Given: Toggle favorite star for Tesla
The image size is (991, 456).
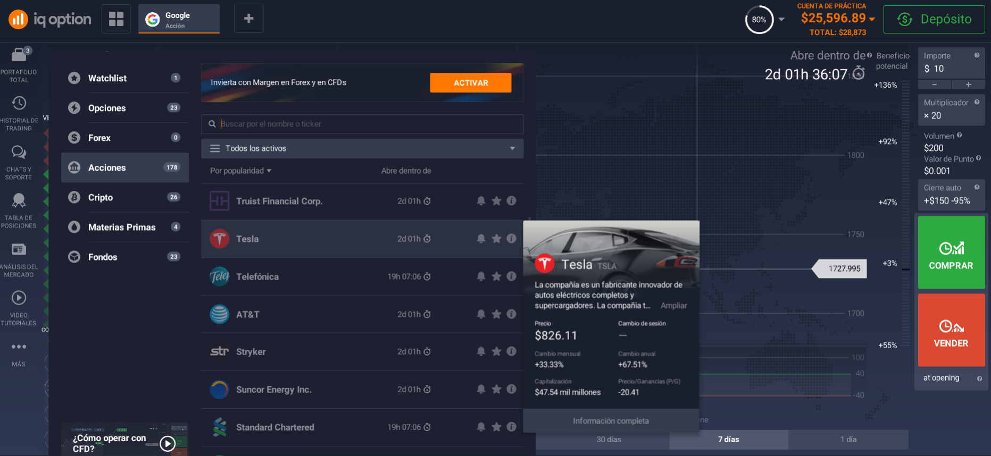Looking at the screenshot, I should (x=496, y=239).
